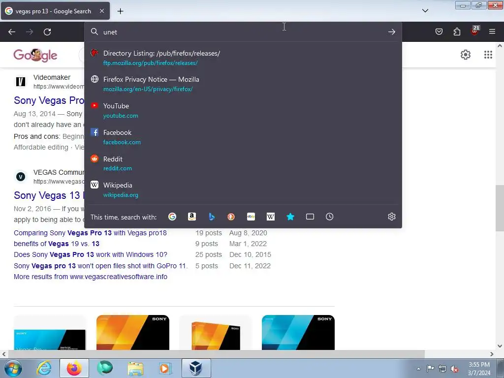504x378 pixels.
Task: Search this time with Bing
Action: click(212, 217)
